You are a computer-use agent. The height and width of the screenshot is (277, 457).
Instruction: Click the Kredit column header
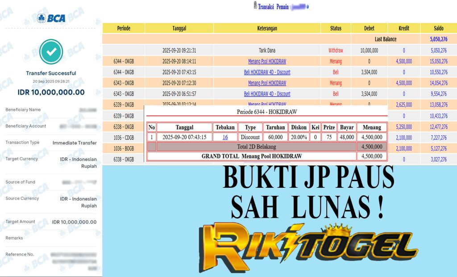tap(404, 28)
